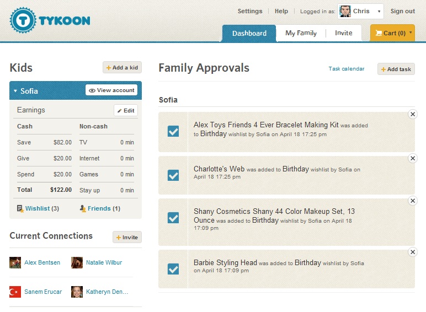426x312 pixels.
Task: Click Chris's profile avatar in header
Action: (x=345, y=12)
